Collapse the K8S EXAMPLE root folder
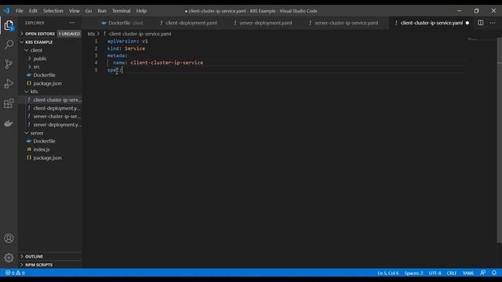 [38, 42]
